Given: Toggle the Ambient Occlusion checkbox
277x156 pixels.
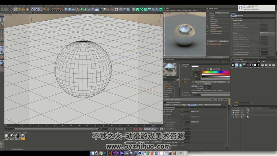Looking at the screenshot, I should [x=208, y=31].
